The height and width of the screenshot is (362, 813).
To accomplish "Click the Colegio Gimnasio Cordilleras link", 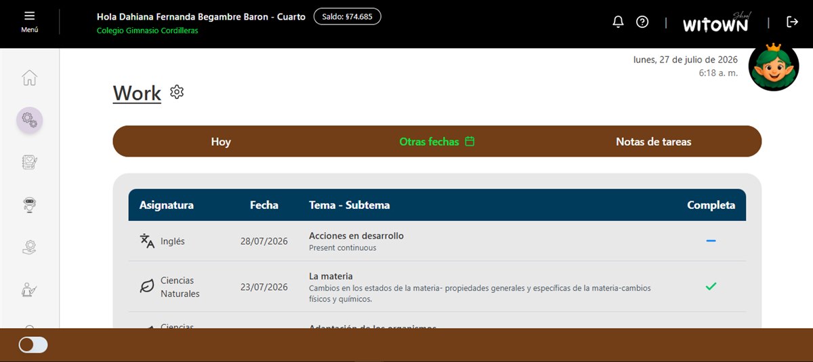I will click(x=148, y=31).
